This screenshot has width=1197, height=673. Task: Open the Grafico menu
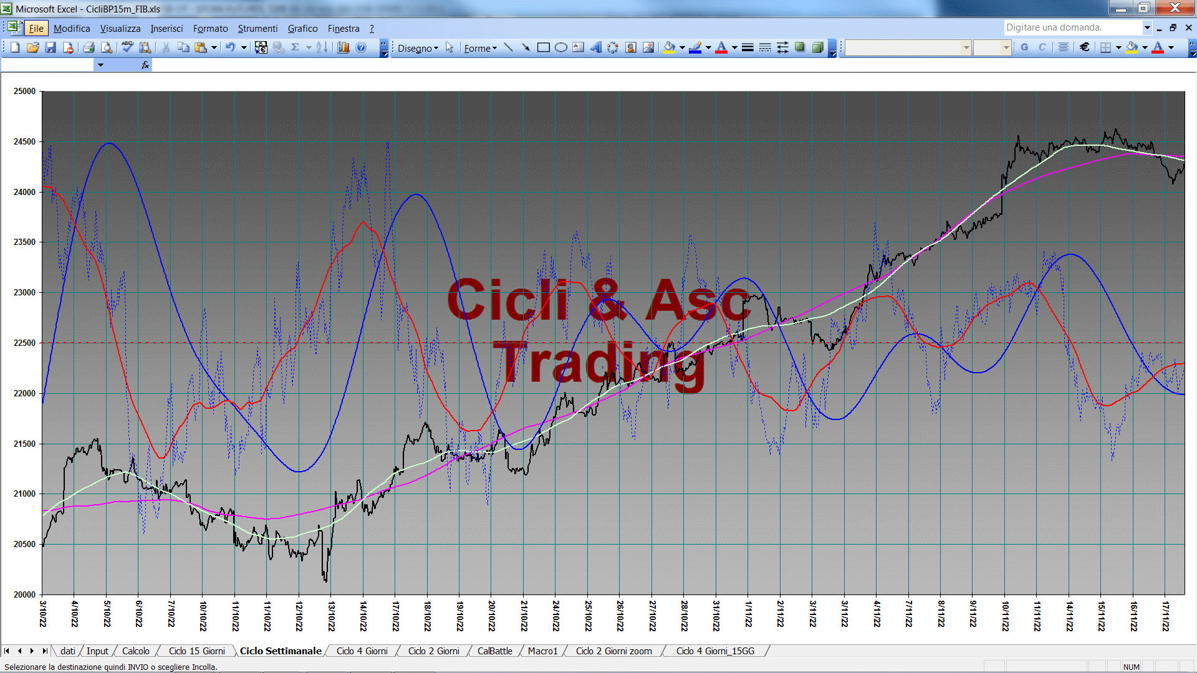(302, 29)
